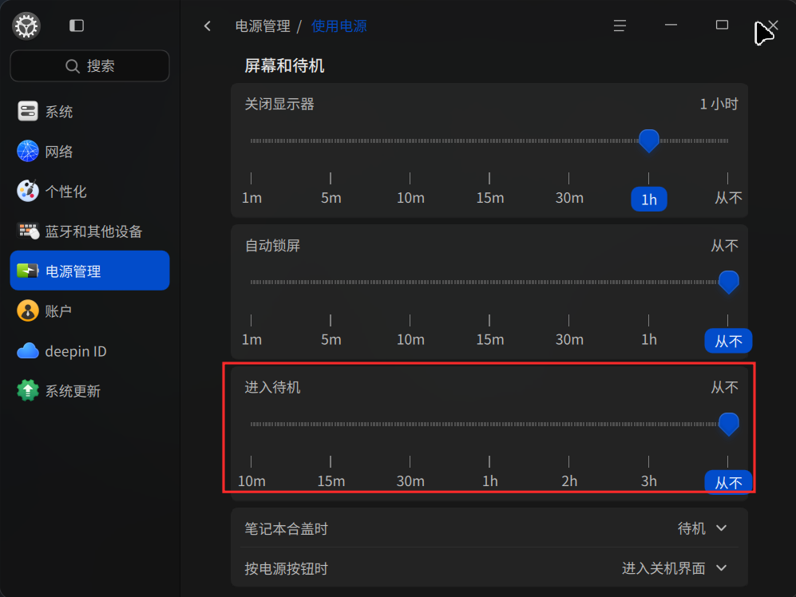The width and height of the screenshot is (796, 597).
Task: Set 自动锁屏 to 1h
Action: pyautogui.click(x=649, y=339)
